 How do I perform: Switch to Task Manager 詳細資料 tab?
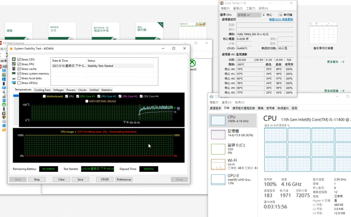click(283, 108)
